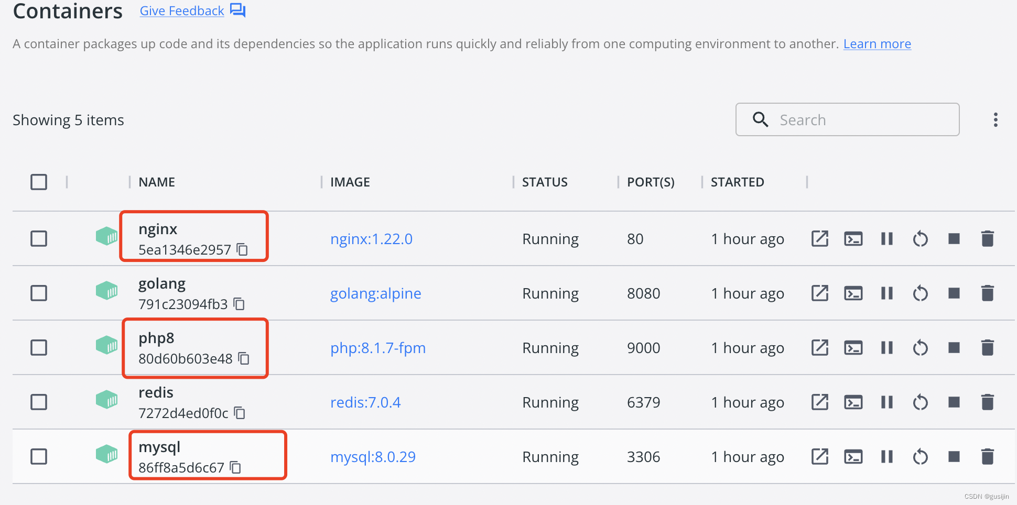Focus the Search containers field
This screenshot has width=1017, height=505.
point(847,119)
